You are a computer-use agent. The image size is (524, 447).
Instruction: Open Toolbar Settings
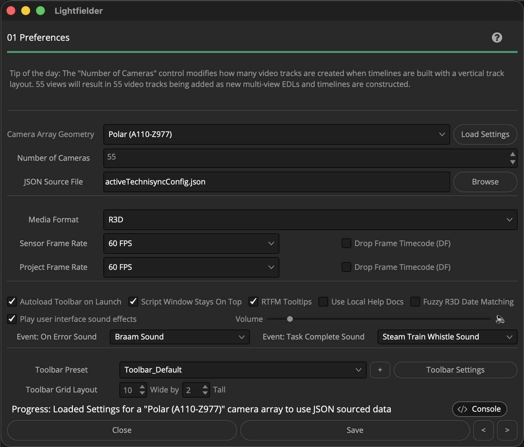455,370
